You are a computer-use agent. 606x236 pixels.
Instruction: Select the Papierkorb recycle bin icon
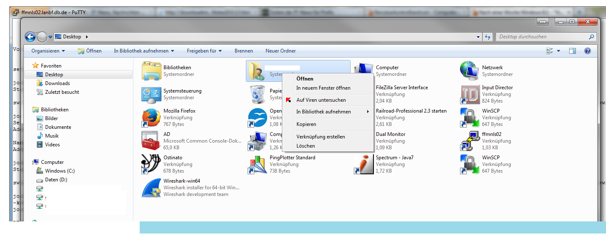[x=258, y=94]
